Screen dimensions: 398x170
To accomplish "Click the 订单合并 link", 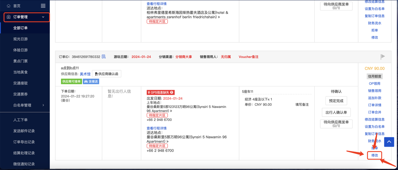I will click(374, 112).
